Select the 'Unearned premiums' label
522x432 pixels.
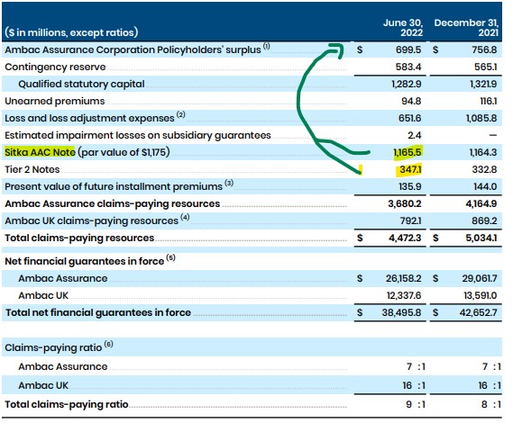[55, 101]
